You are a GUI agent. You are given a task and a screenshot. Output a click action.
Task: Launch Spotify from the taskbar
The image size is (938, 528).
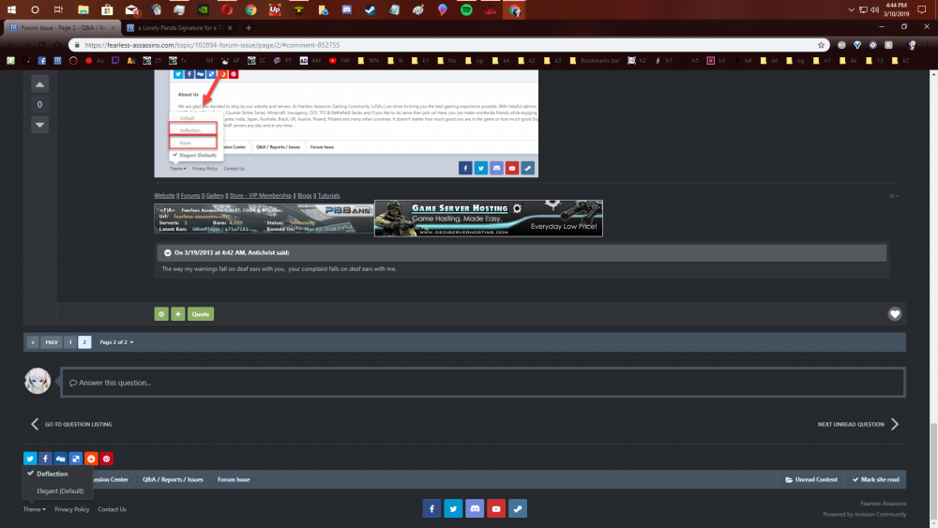466,10
